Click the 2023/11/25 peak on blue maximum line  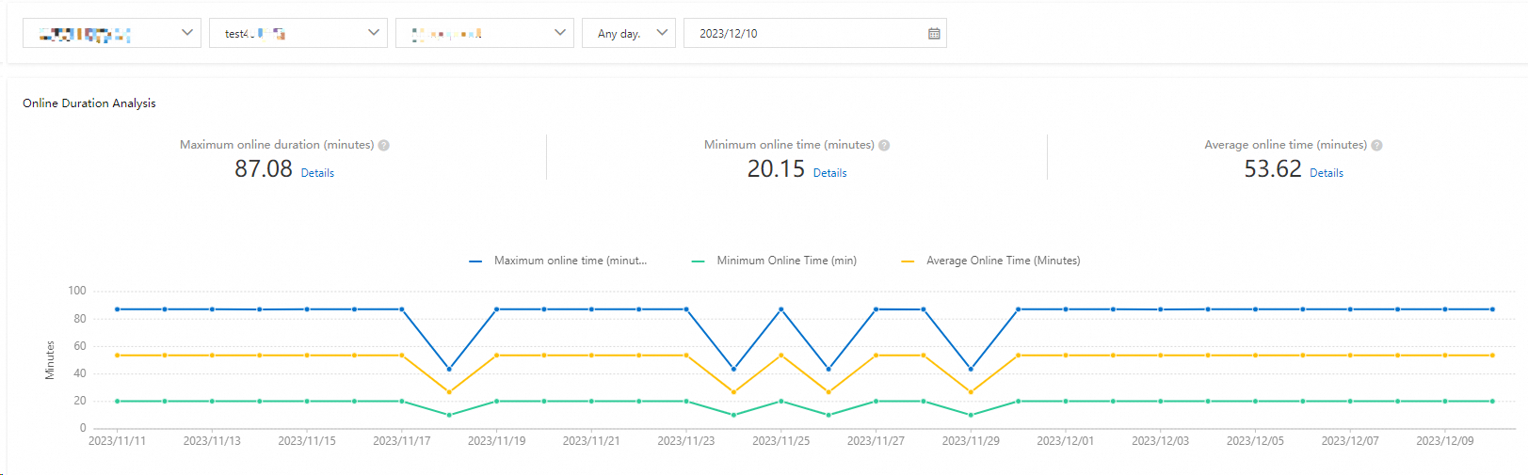780,309
